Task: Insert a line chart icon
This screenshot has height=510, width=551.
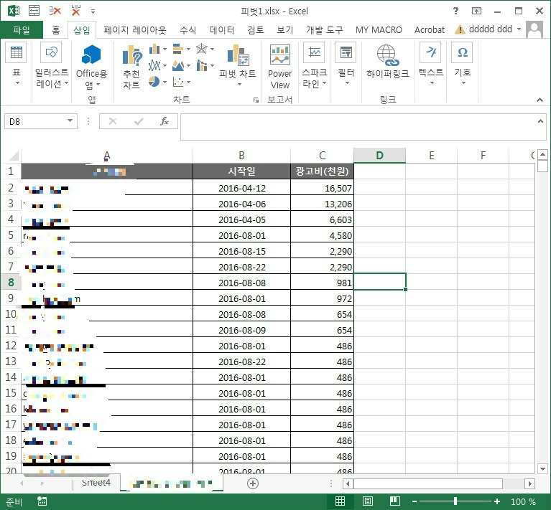Action: [154, 65]
